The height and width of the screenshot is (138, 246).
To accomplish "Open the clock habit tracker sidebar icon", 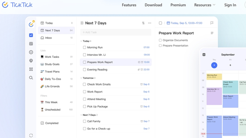I will 31,61.
